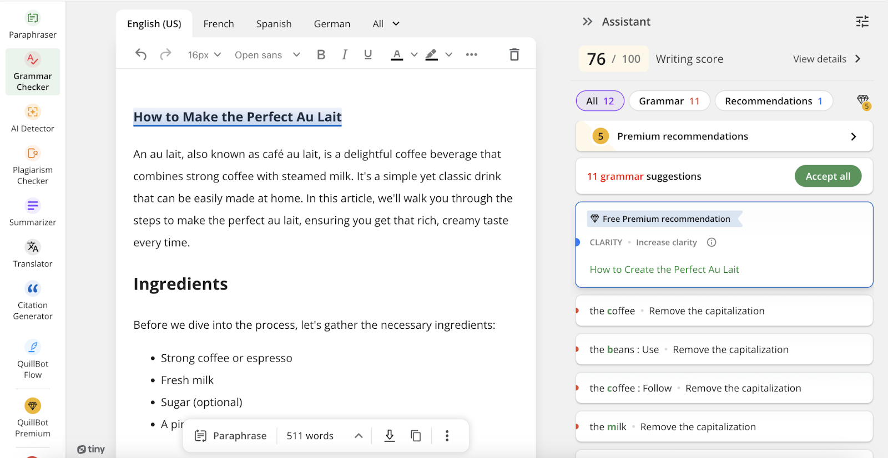Viewport: 888px width, 458px height.
Task: Open the AI Detector tool
Action: click(33, 119)
